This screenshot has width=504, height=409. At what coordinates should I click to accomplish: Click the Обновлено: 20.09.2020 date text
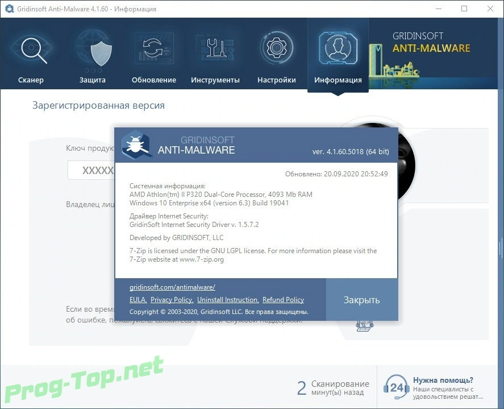pos(336,173)
